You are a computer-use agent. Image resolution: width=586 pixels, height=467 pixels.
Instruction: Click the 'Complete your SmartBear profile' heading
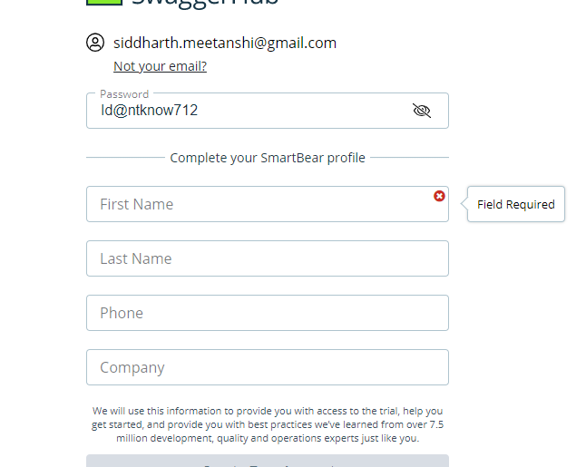[268, 158]
